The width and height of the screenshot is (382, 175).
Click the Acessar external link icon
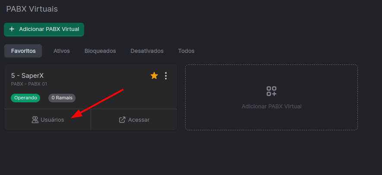[x=122, y=120]
